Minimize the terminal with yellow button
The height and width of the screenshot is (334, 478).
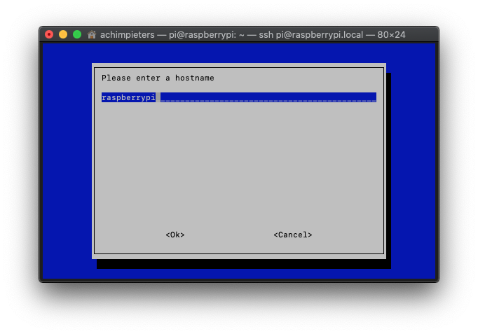(63, 34)
